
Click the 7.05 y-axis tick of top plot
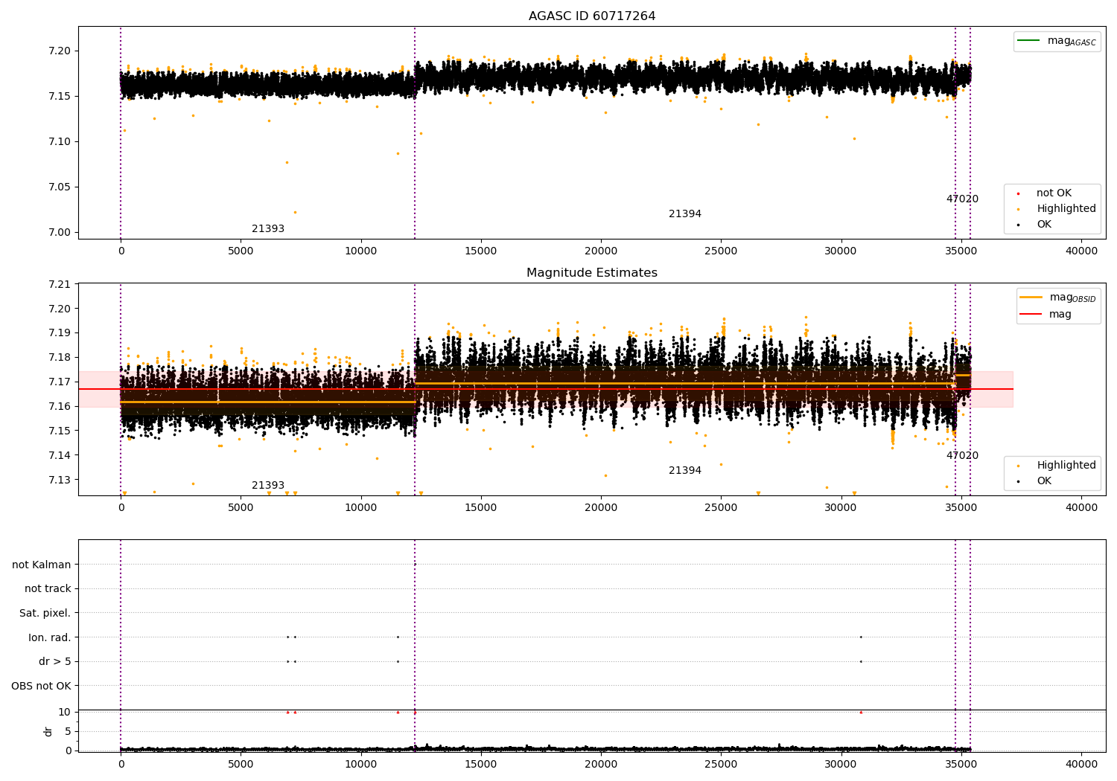(60, 187)
